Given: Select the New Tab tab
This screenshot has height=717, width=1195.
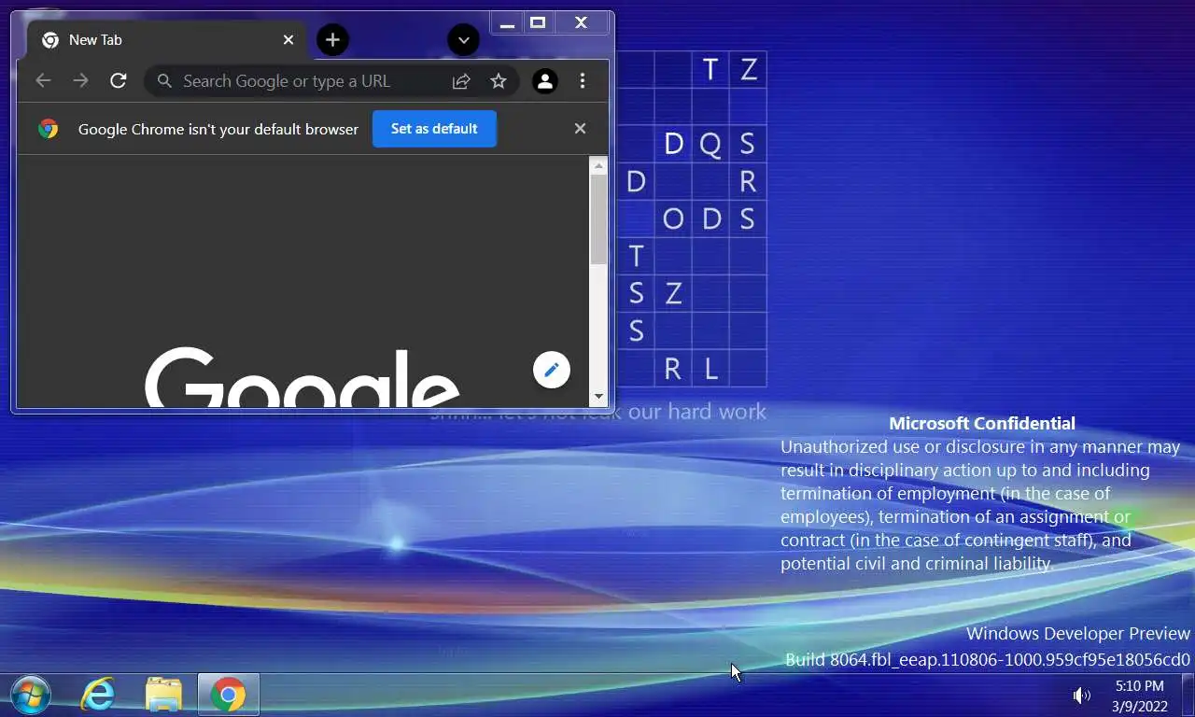Looking at the screenshot, I should point(167,40).
